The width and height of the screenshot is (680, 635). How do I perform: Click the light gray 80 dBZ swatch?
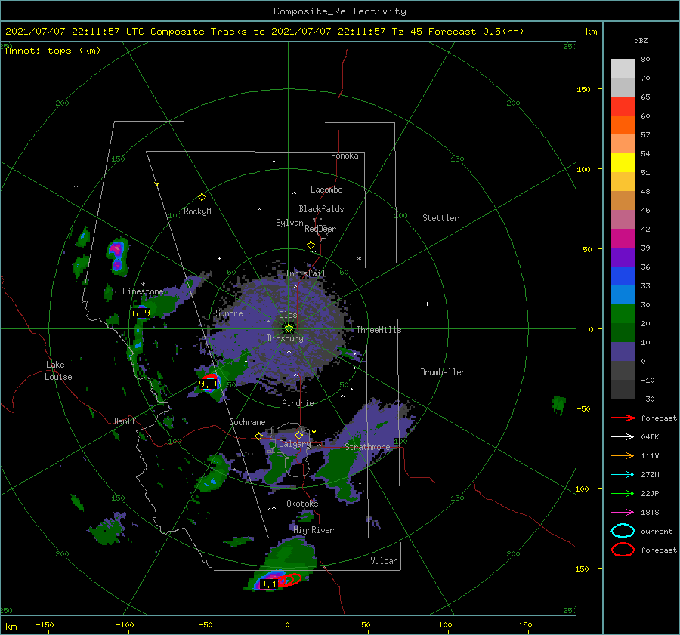tap(623, 68)
